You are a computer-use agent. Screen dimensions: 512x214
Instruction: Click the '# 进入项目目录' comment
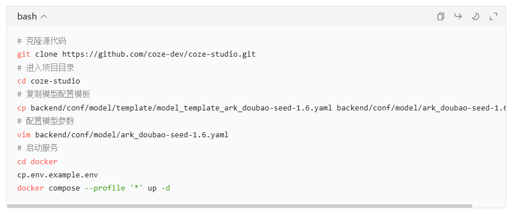pyautogui.click(x=46, y=68)
